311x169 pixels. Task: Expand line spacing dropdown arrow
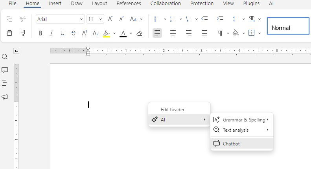coord(243,19)
